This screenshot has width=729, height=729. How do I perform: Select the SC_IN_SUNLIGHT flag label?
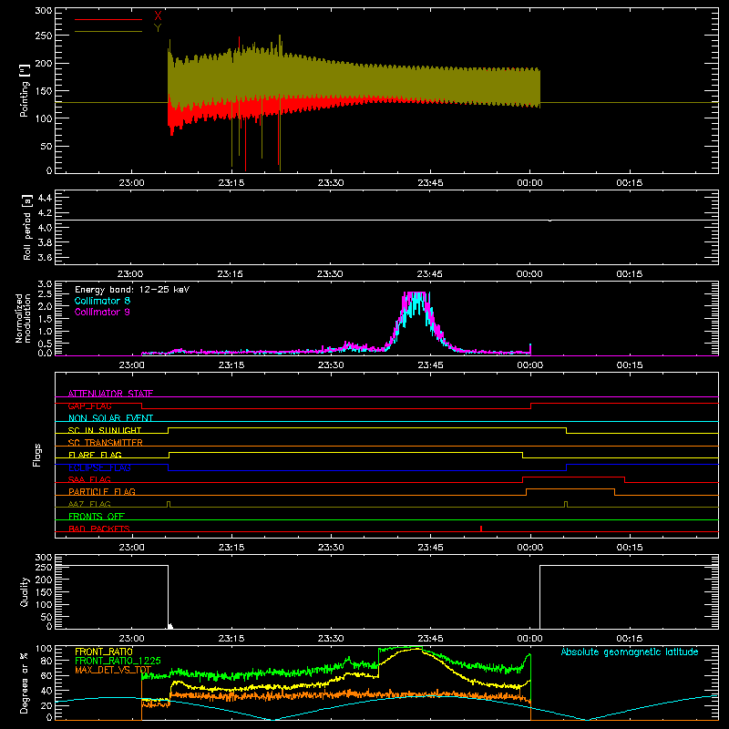(x=105, y=430)
